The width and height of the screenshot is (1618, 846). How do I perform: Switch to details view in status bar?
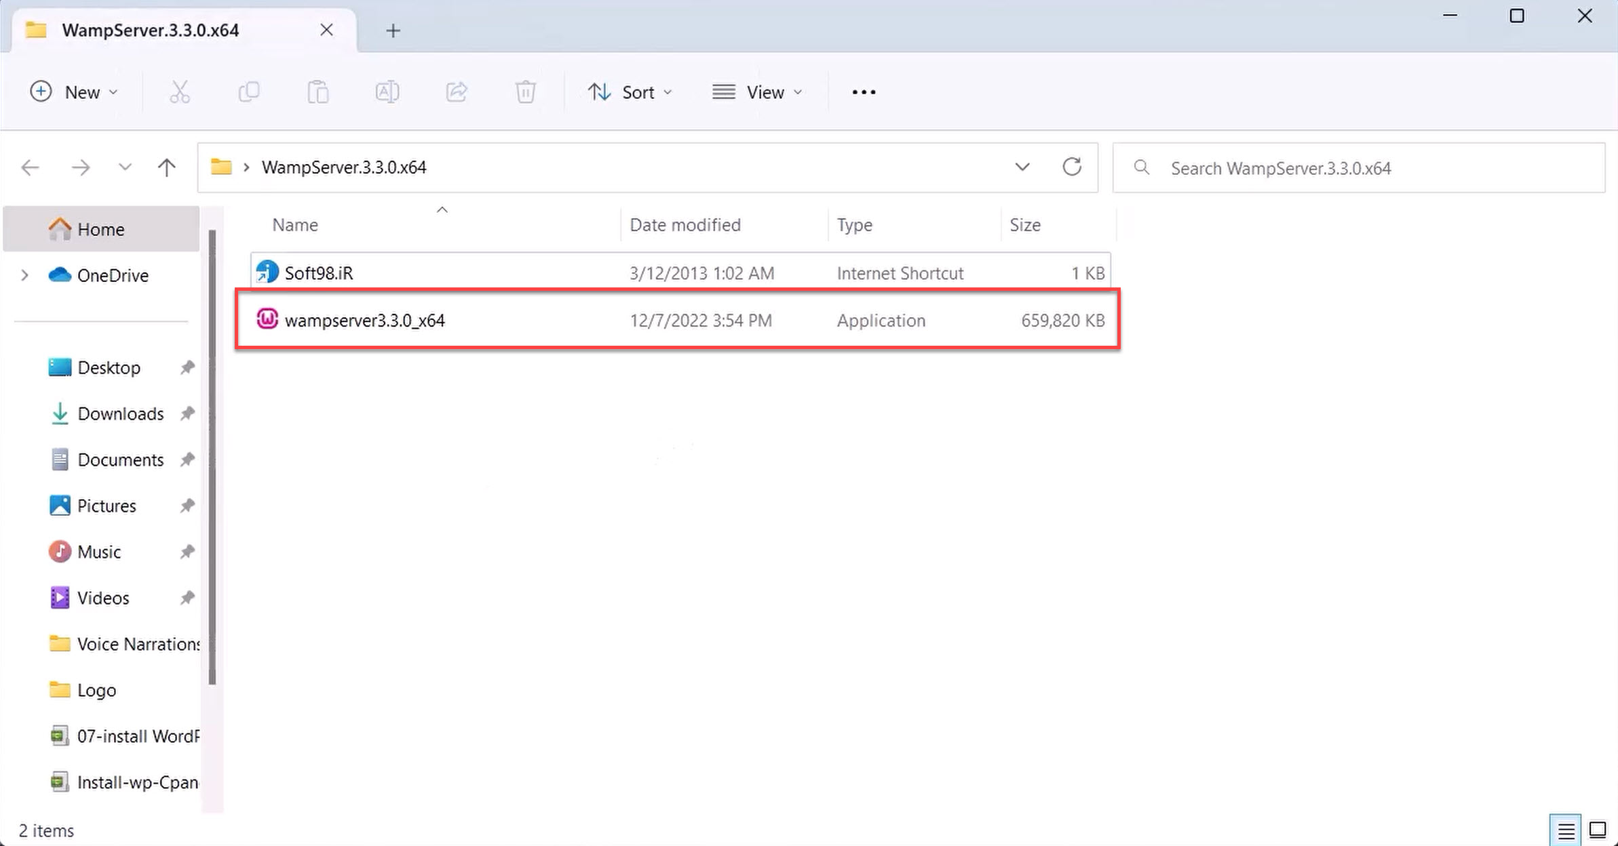coord(1566,830)
